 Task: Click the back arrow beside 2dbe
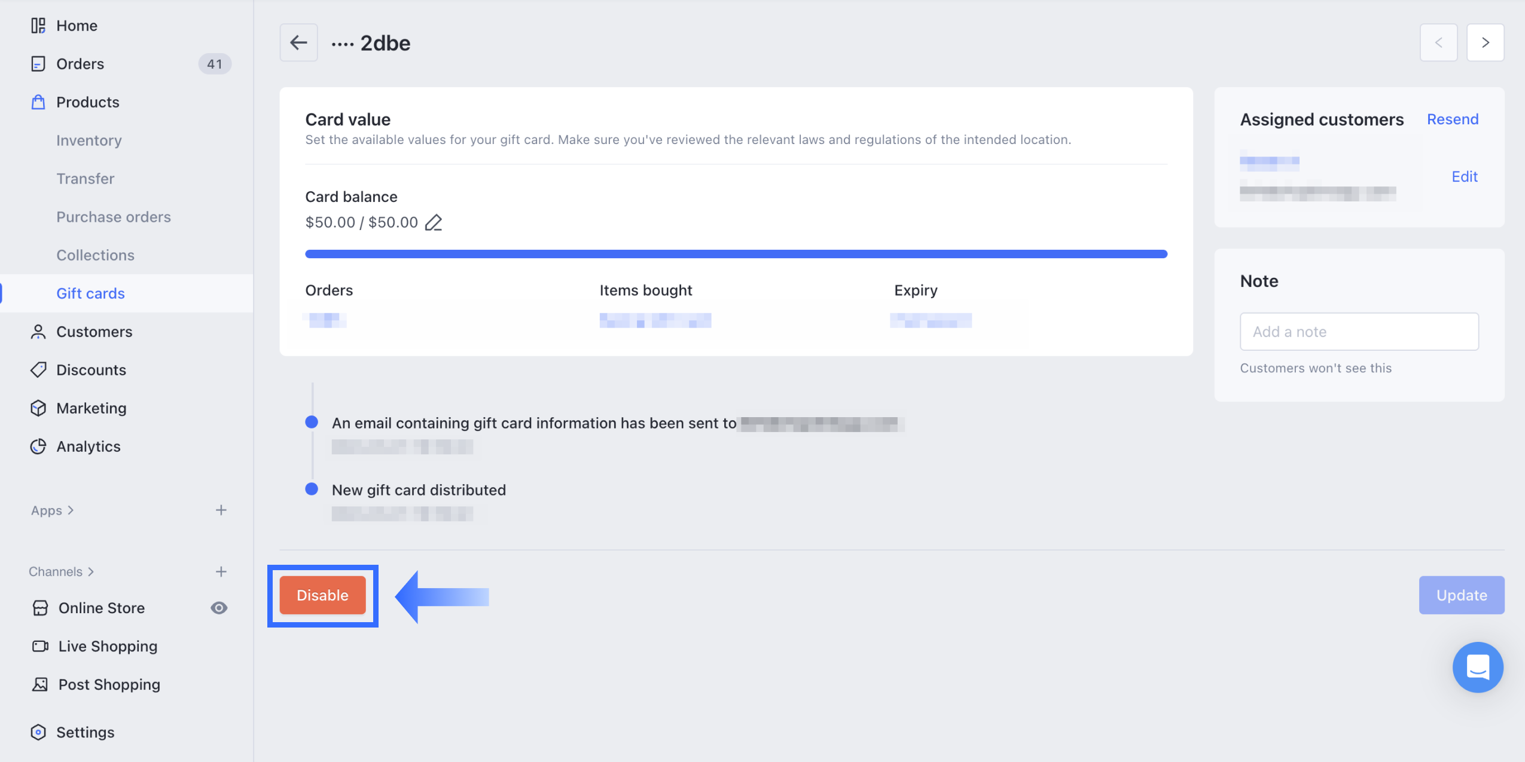point(298,42)
